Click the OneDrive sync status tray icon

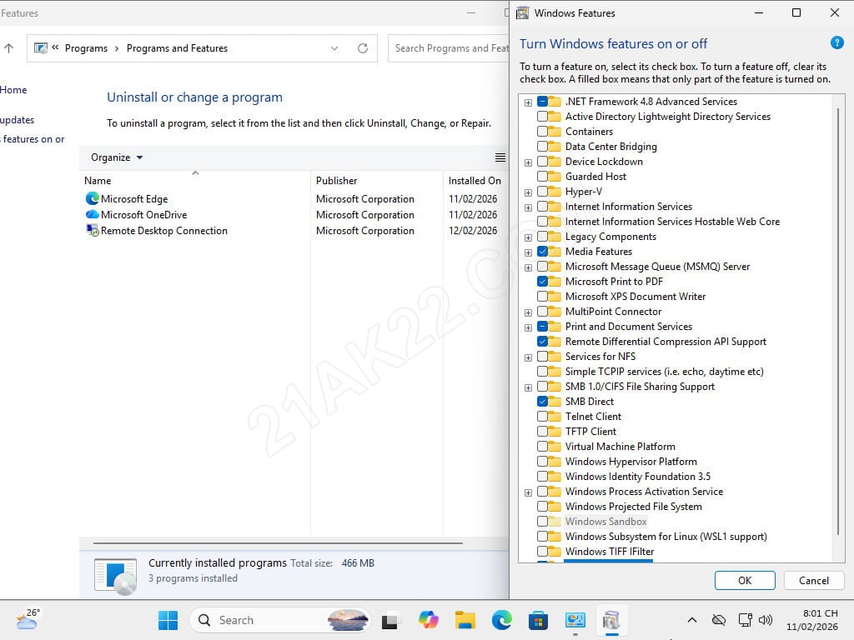(719, 620)
